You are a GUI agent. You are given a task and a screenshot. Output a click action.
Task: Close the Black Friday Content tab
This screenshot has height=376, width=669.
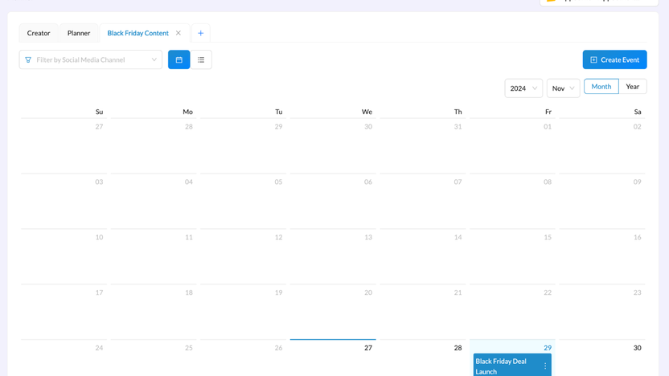tap(179, 33)
